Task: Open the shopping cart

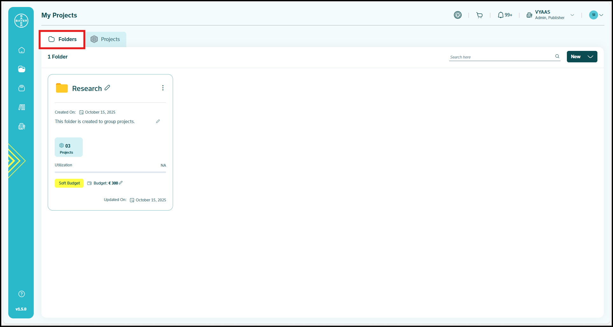Action: tap(479, 15)
